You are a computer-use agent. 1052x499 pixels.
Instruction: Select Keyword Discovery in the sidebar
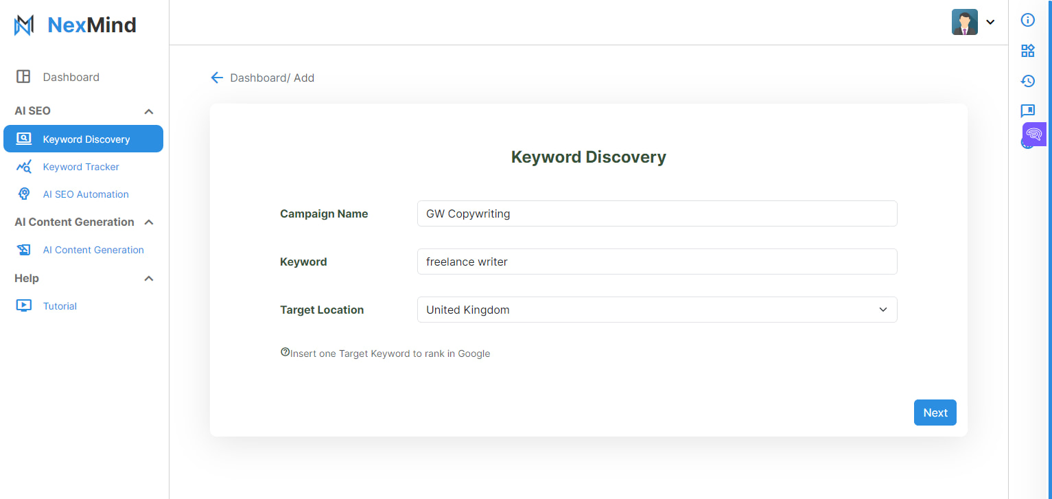tap(86, 139)
